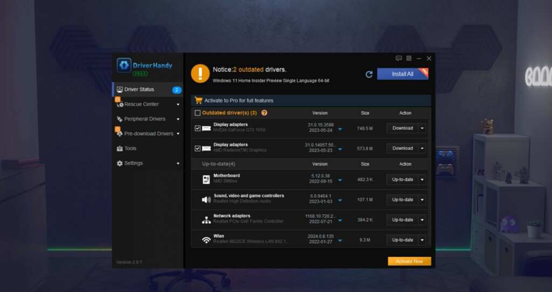Expand version list for Realtek audio driver
The image size is (552, 292).
340,200
